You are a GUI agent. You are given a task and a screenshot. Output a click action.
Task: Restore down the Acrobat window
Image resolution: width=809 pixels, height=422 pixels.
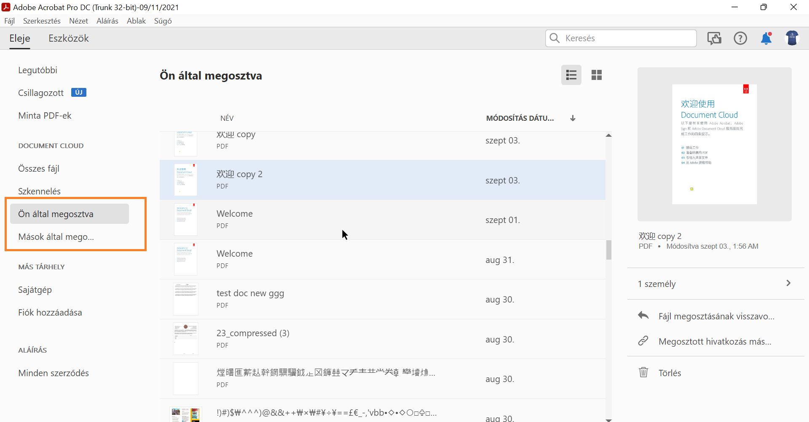[763, 7]
